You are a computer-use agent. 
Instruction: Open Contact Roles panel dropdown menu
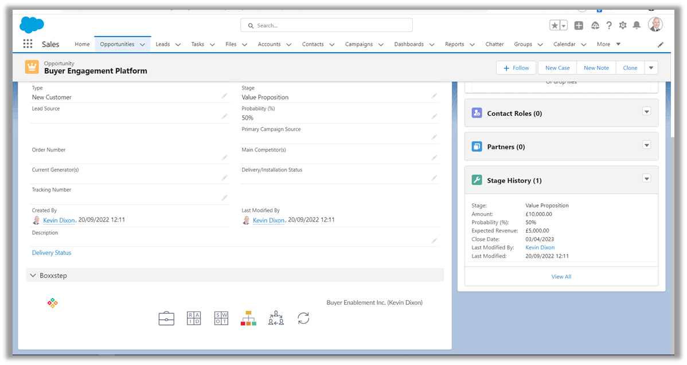[647, 112]
